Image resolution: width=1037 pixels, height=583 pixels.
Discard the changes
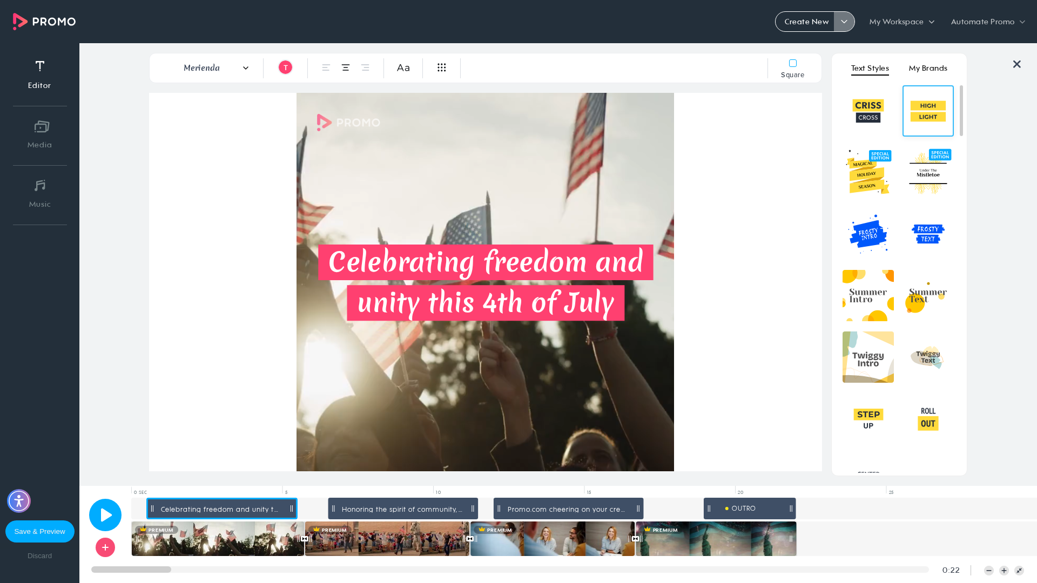point(40,556)
